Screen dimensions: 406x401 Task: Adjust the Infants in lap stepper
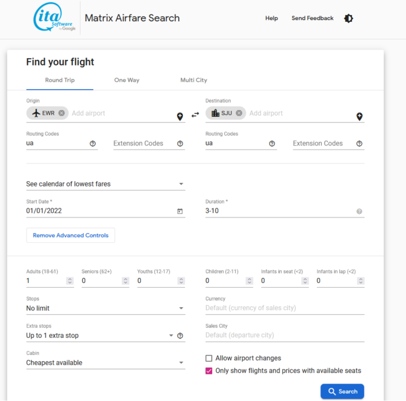(361, 281)
